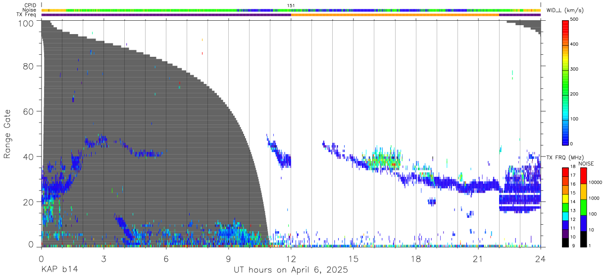Click the 10 blue noise swatch

pyautogui.click(x=583, y=223)
